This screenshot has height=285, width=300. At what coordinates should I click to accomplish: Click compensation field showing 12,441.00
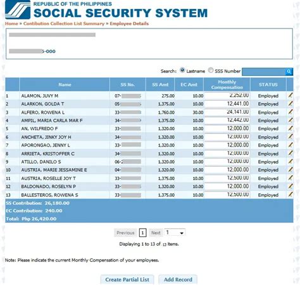(x=227, y=104)
